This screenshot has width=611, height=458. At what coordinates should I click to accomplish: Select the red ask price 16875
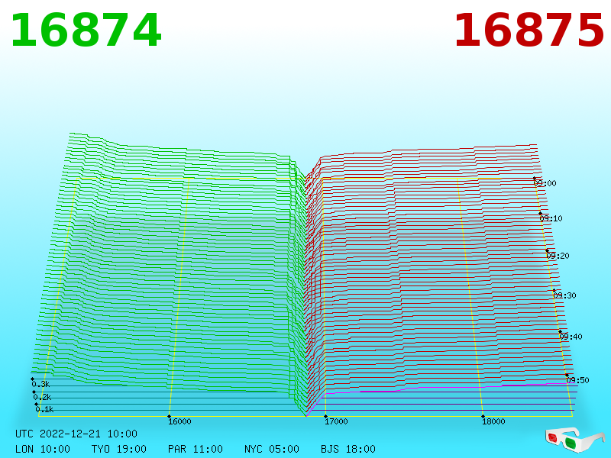pos(529,31)
